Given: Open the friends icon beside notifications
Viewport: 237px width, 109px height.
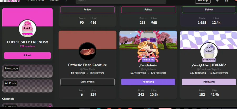Looking at the screenshot, I should (226, 1).
